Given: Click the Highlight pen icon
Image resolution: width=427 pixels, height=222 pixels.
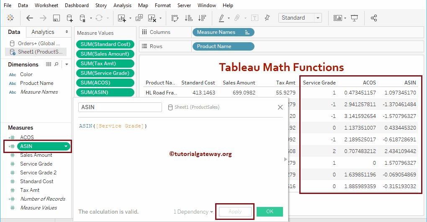Looking at the screenshot, I should pos(222,18).
